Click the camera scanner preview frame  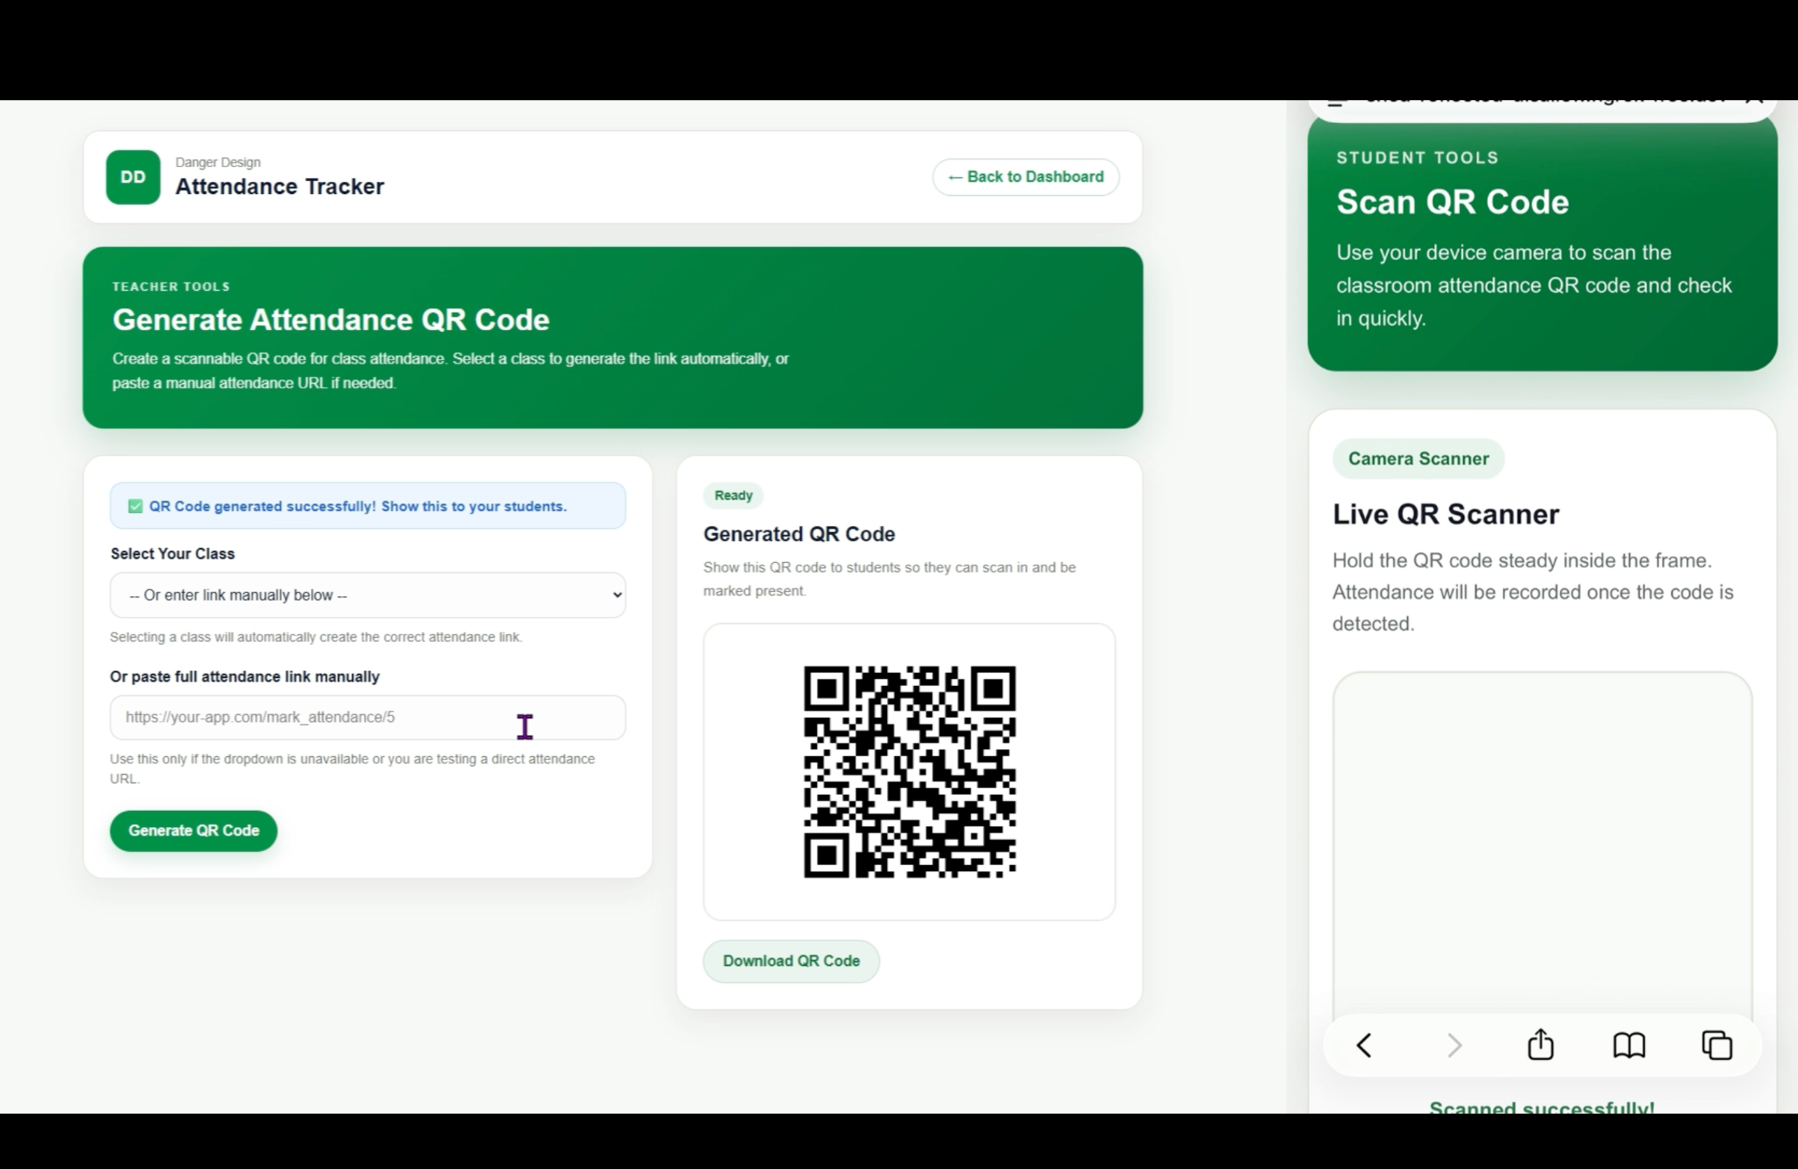tap(1542, 848)
